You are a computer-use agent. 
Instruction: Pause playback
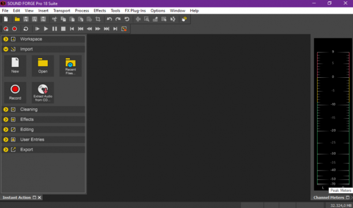pyautogui.click(x=54, y=29)
